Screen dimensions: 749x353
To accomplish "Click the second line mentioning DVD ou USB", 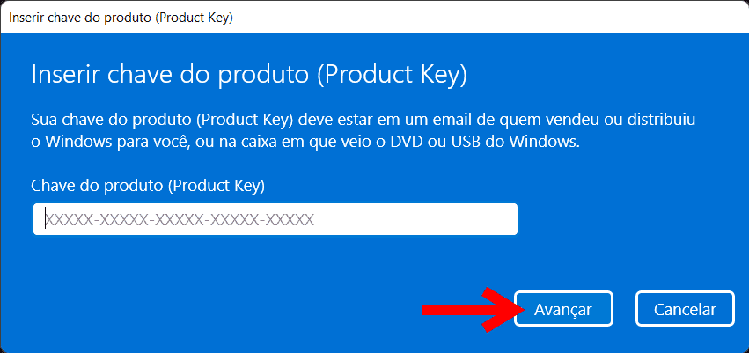I will click(305, 143).
